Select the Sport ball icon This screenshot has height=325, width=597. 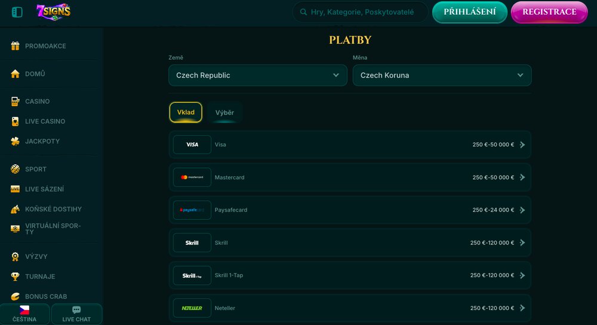[x=16, y=169]
